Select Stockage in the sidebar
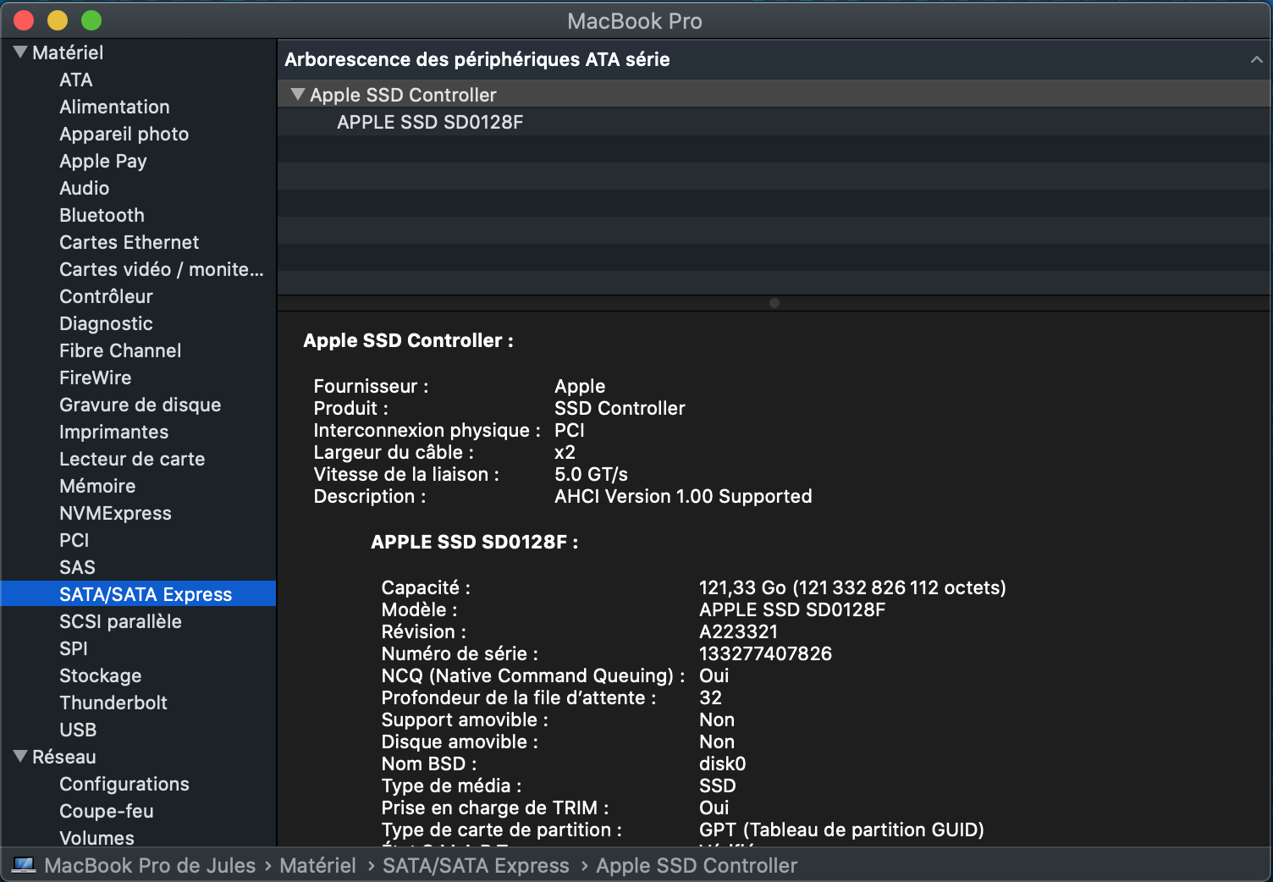Screen dimensions: 1273x882 coord(100,675)
